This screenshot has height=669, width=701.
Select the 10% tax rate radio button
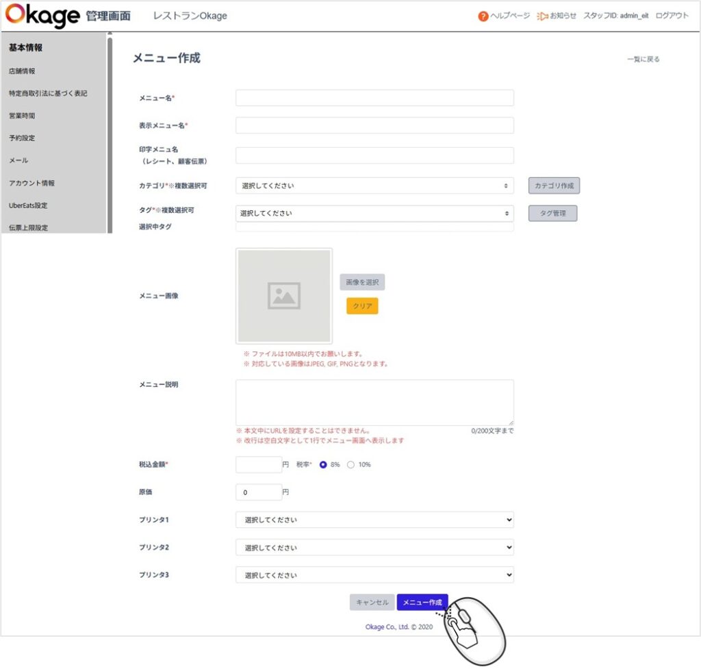click(x=351, y=464)
